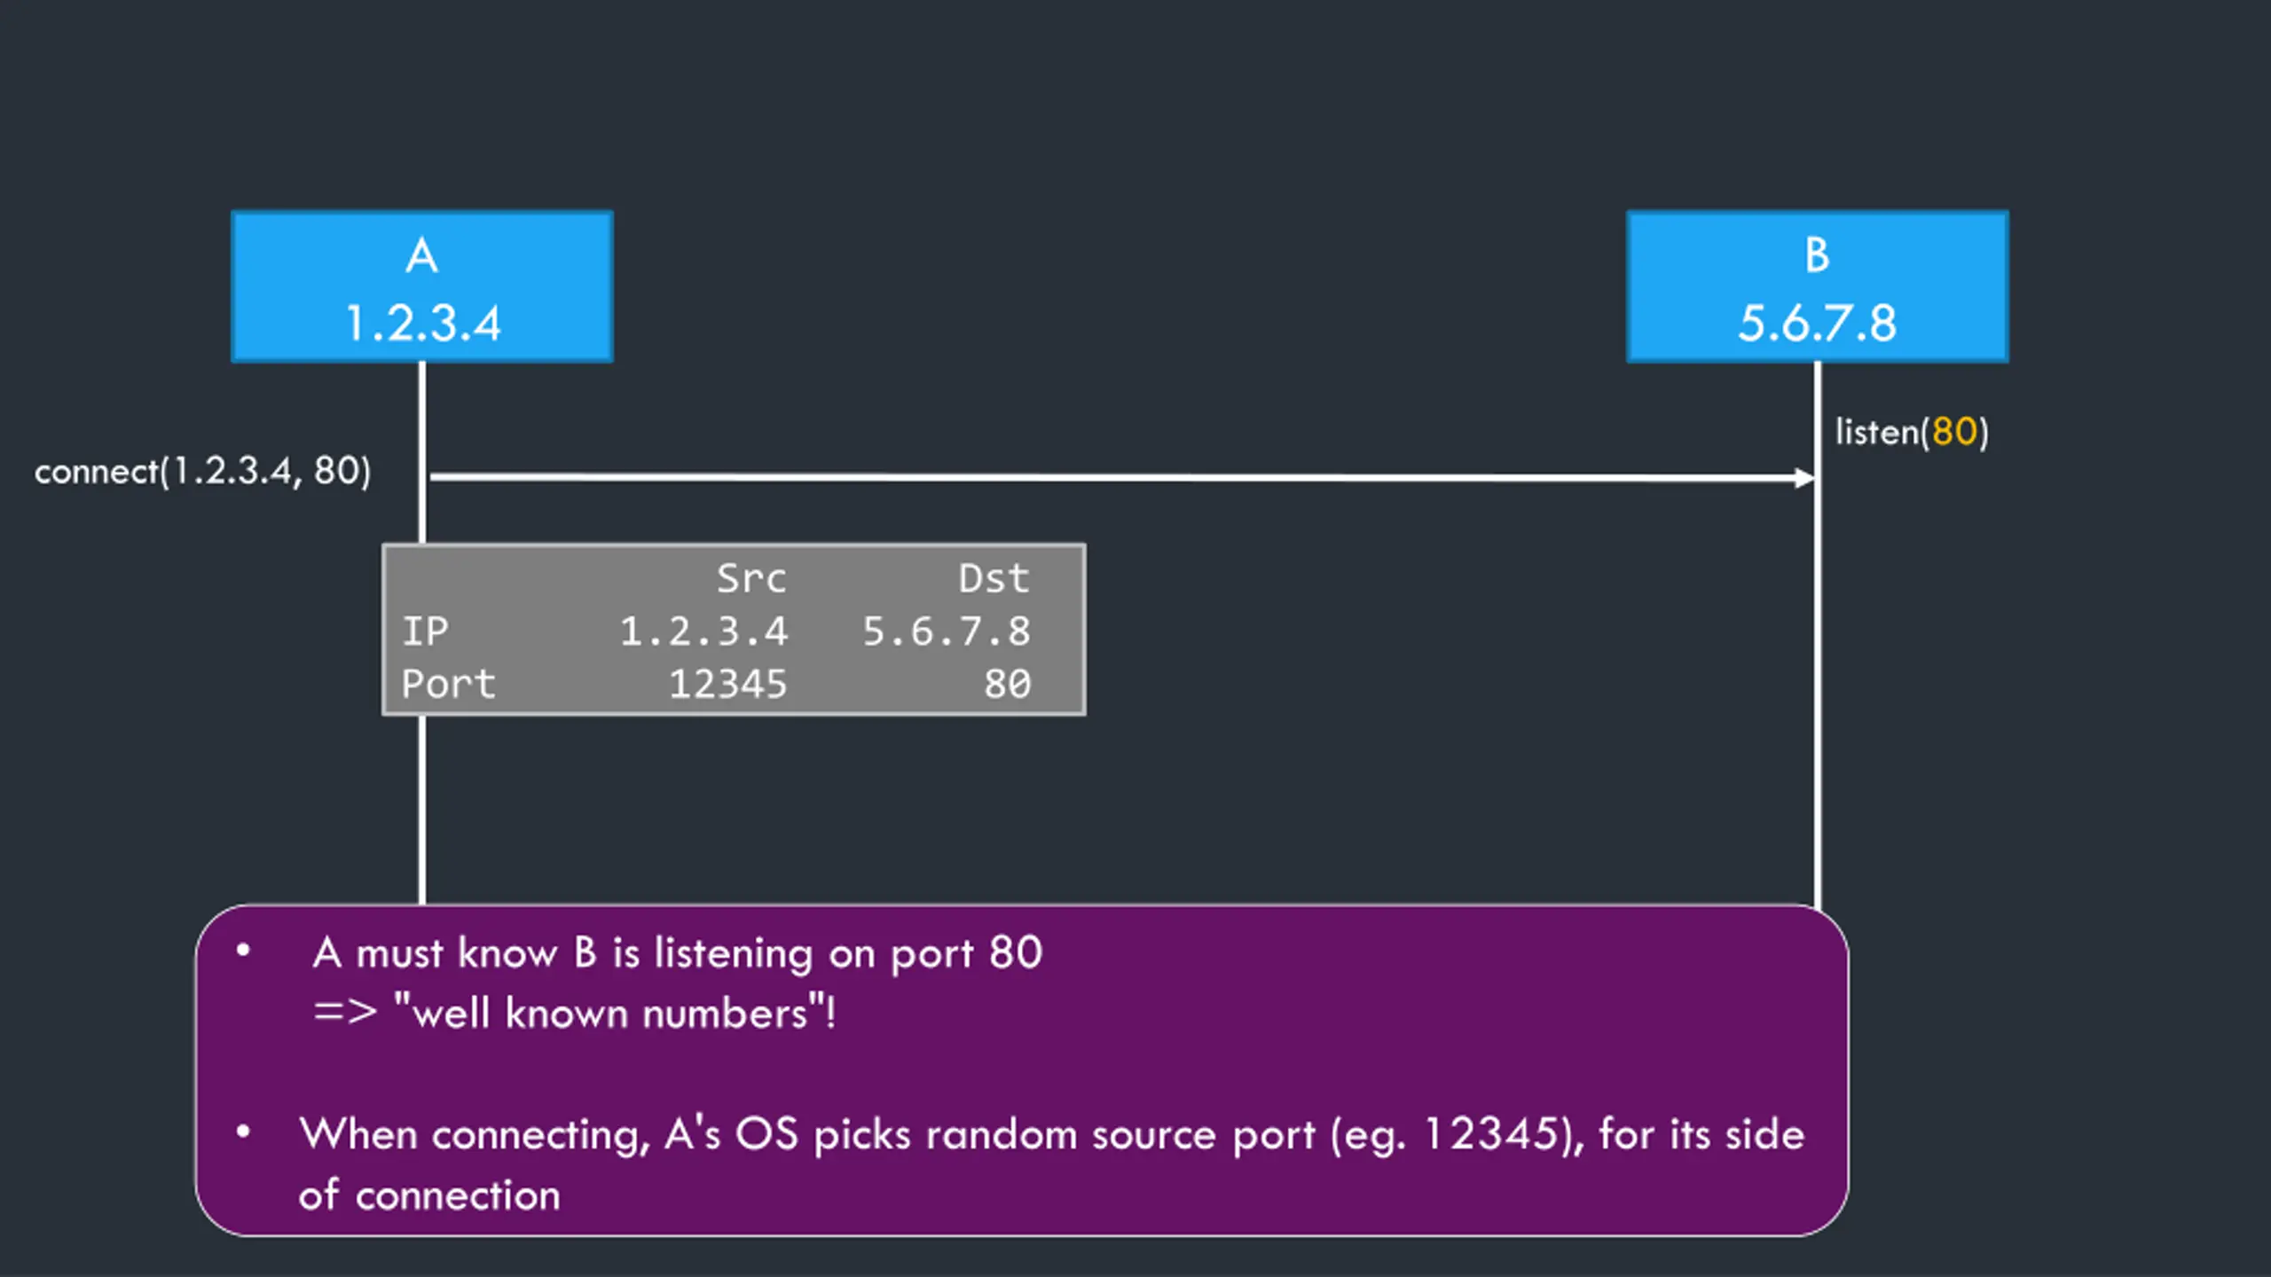This screenshot has width=2271, height=1277.
Task: Select the Dst column header
Action: 994,579
